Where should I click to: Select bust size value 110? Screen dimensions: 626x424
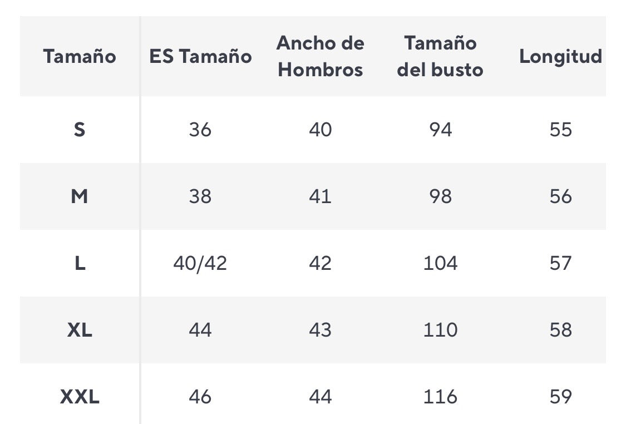(440, 330)
